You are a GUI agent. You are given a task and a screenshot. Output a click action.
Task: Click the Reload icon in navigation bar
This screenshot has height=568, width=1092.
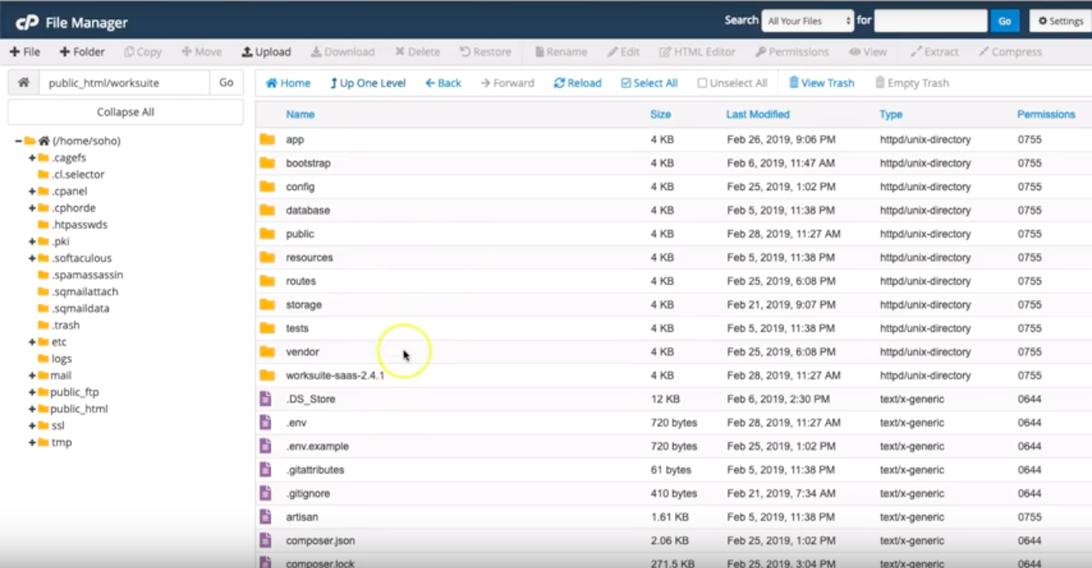click(x=560, y=83)
